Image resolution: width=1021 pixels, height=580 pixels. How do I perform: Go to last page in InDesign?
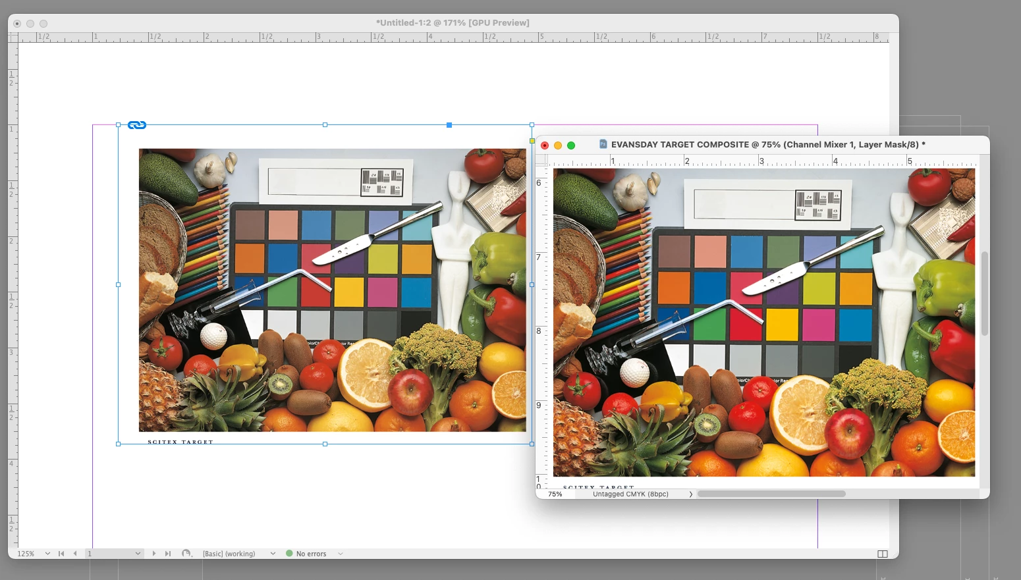(168, 554)
